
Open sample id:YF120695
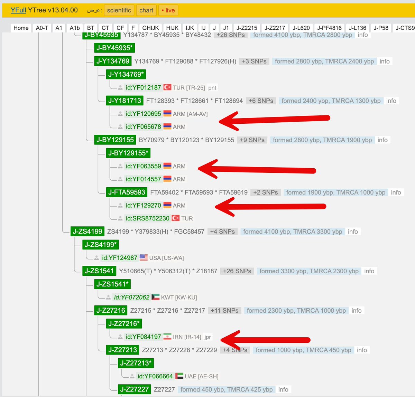[x=144, y=114]
